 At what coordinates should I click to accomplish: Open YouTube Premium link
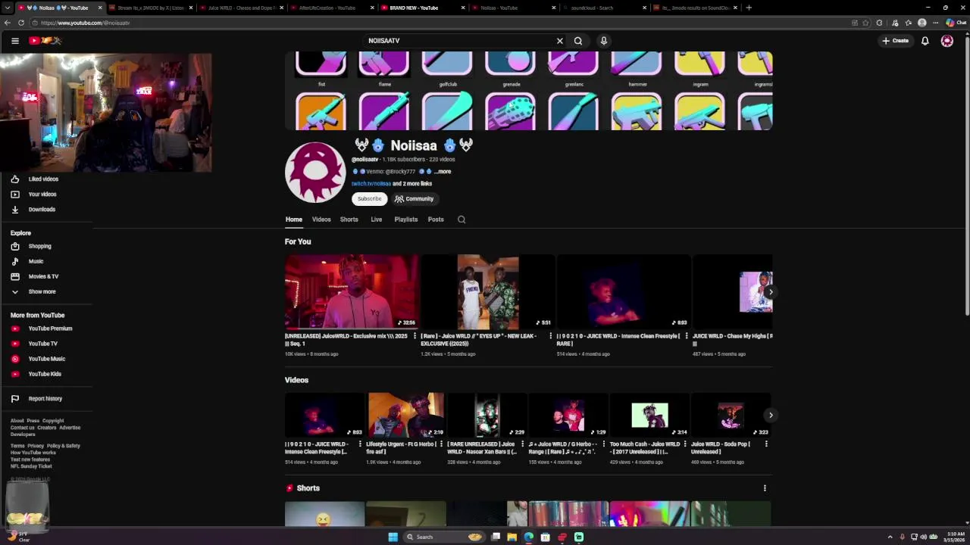click(x=50, y=329)
